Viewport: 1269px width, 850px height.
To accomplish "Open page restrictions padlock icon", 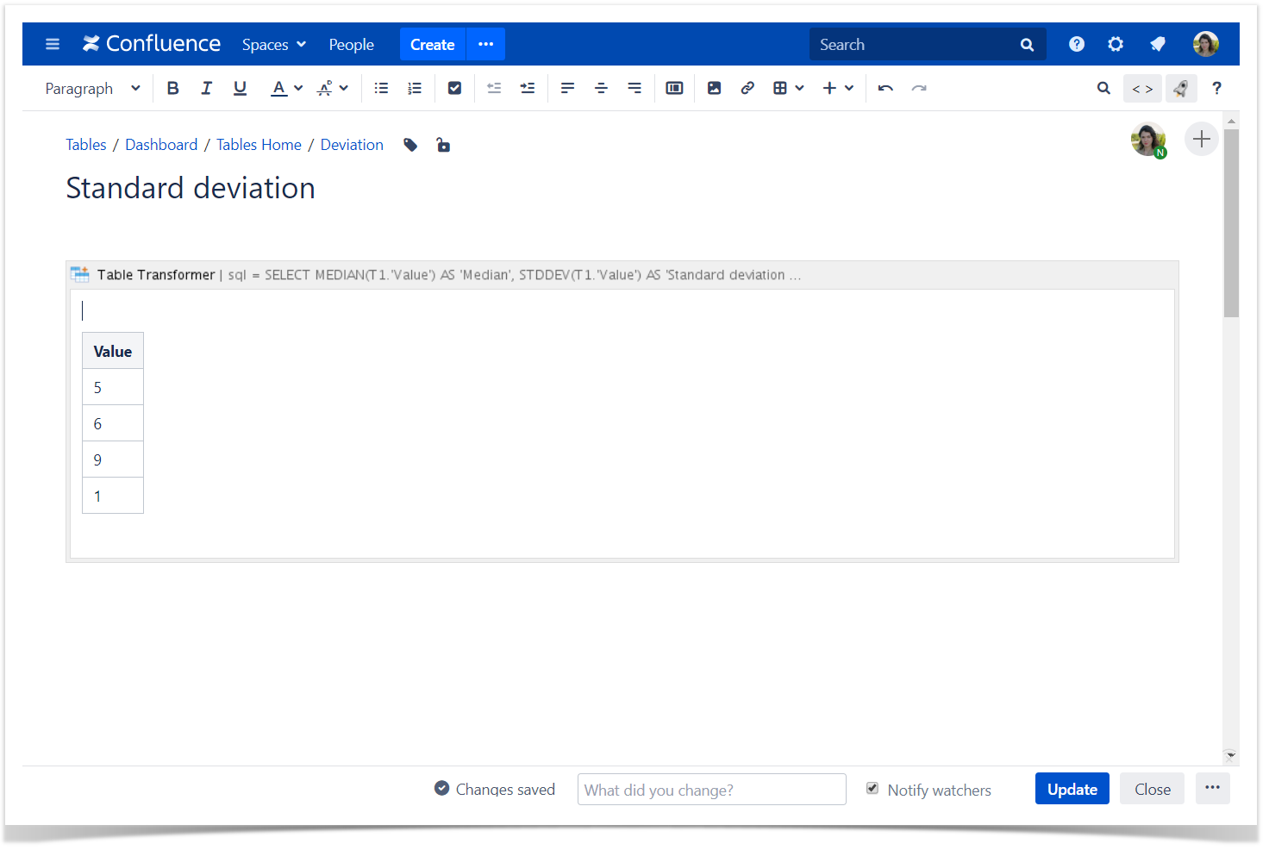I will coord(443,145).
